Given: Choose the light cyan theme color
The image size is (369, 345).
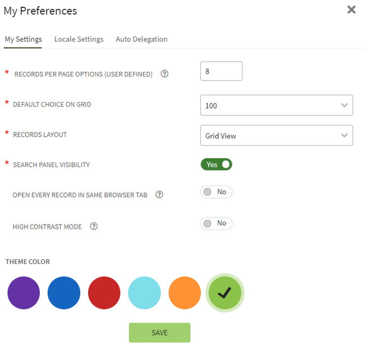Looking at the screenshot, I should coord(145,293).
